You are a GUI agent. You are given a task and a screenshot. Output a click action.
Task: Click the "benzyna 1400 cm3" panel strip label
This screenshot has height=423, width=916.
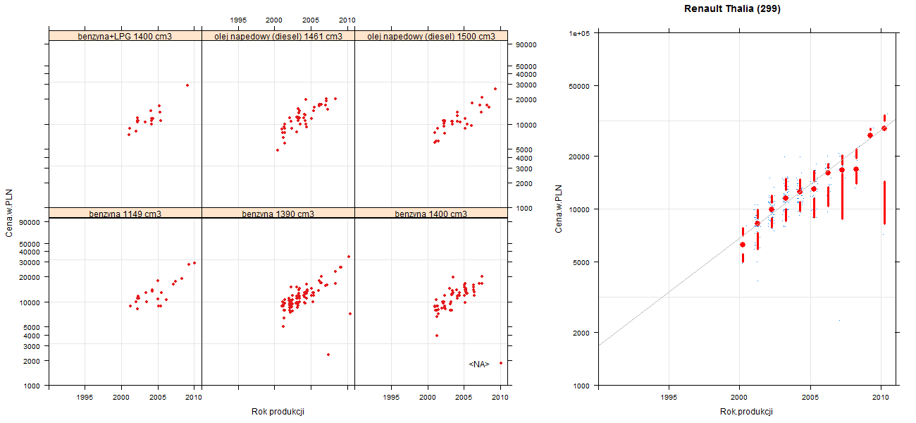coord(431,214)
